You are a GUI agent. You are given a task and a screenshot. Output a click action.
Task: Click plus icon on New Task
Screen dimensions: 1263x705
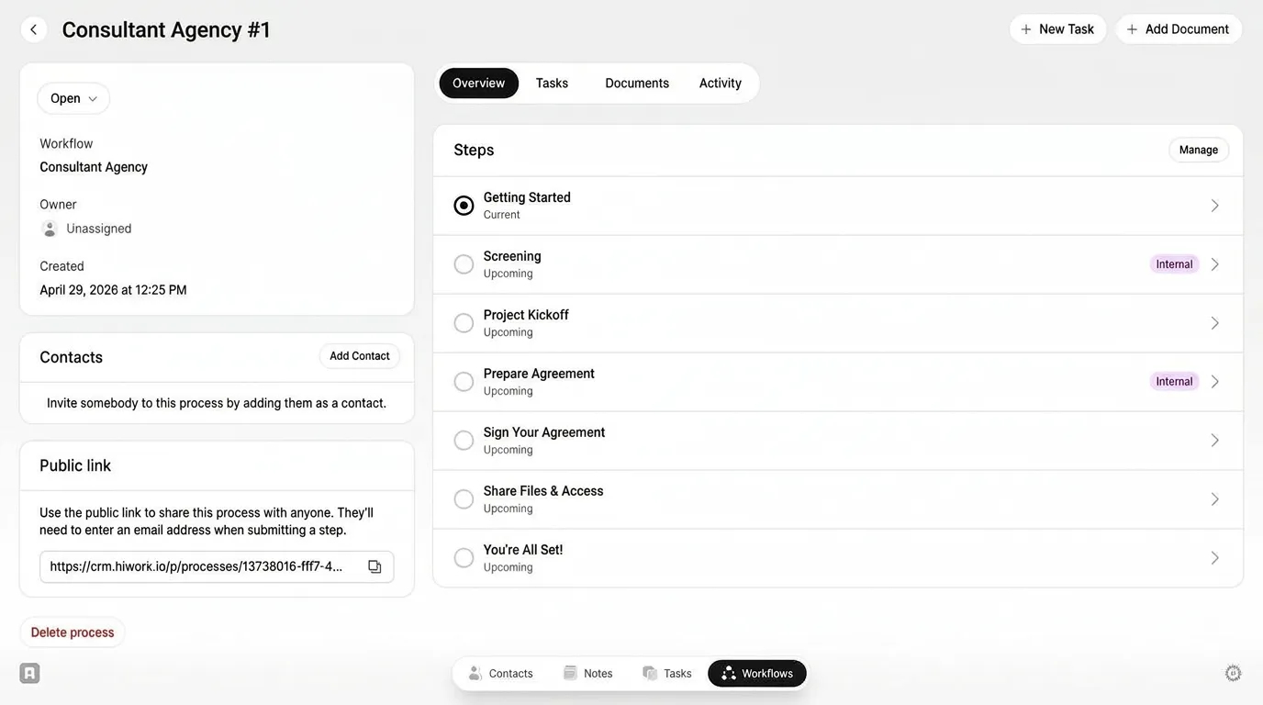tap(1026, 29)
